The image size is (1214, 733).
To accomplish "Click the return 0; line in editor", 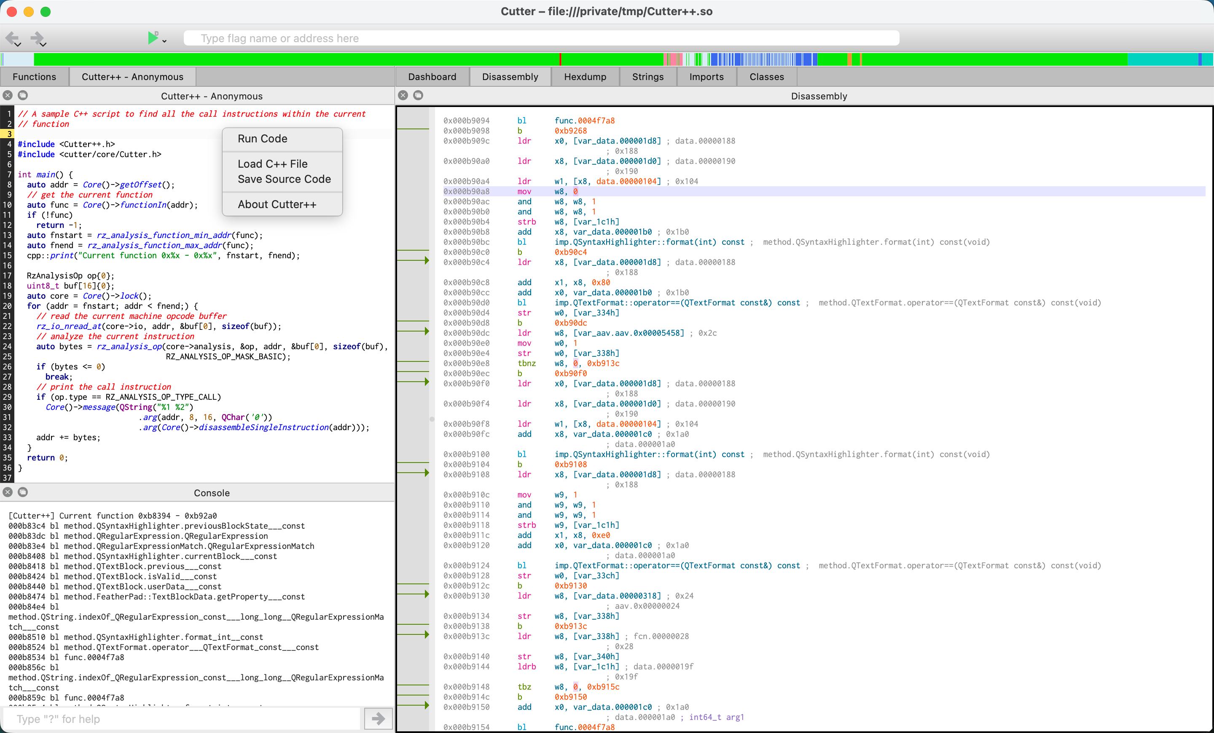I will coord(47,458).
